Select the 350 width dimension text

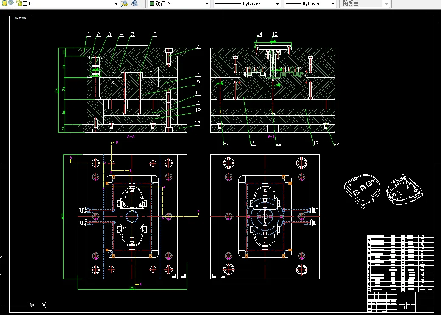132,288
